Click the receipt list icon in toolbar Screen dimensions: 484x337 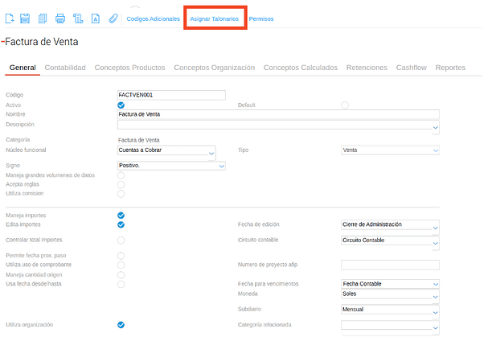coord(78,18)
